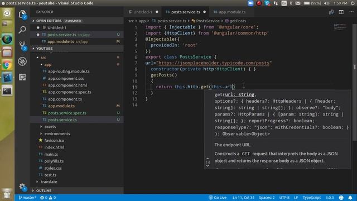This screenshot has height=201, width=357.
Task: Show next signature overload arrow
Action: (x=208, y=166)
